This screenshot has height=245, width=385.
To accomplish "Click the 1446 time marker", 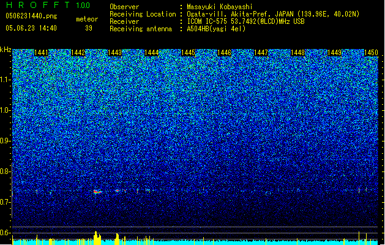I will click(x=225, y=53).
